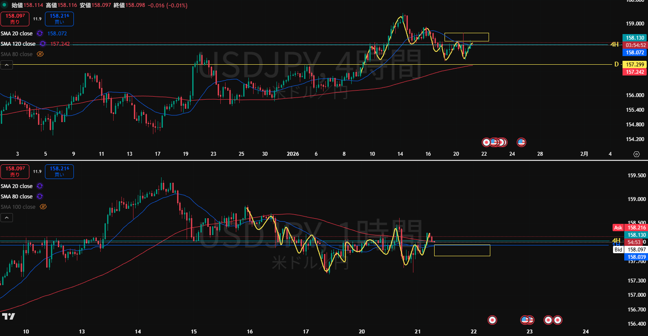Click the Ask price label 158.216

636,227
